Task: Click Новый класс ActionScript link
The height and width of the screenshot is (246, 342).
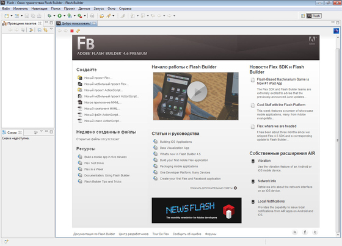Action: pyautogui.click(x=103, y=121)
